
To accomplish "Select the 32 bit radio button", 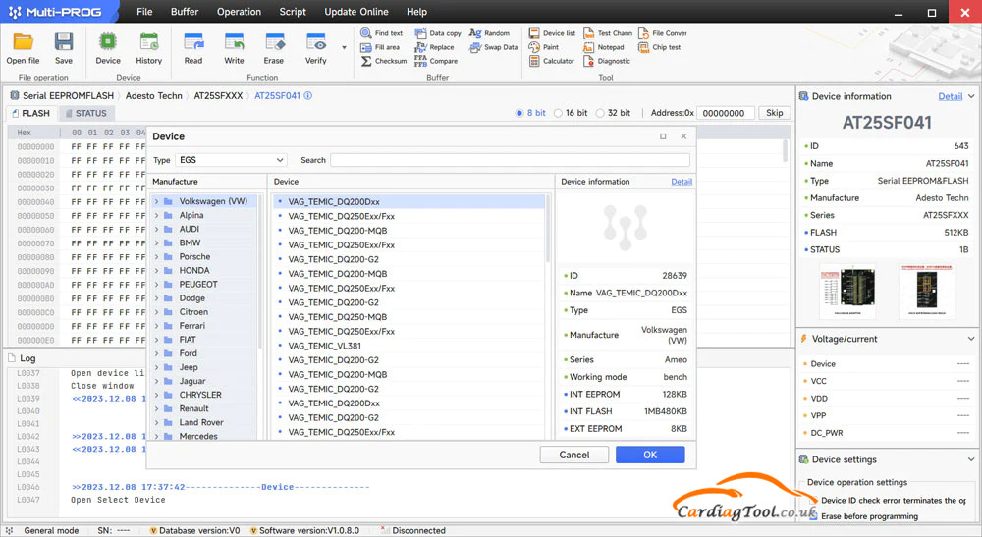I will point(600,113).
